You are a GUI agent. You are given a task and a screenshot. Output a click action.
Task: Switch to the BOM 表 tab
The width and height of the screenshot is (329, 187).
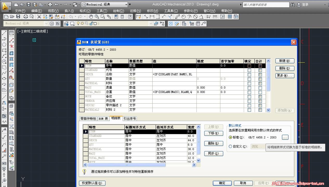(x=103, y=118)
